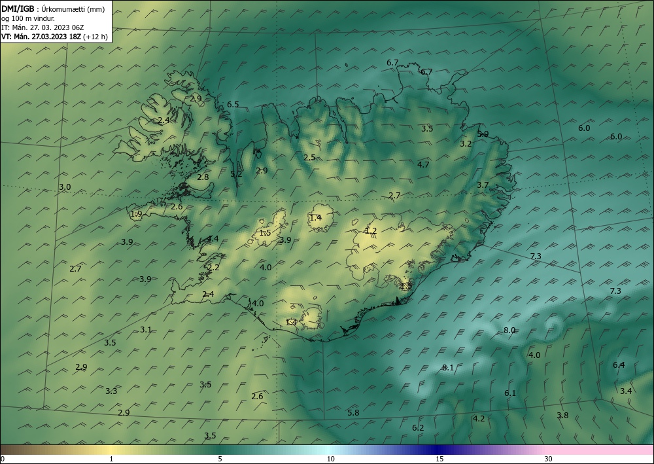Viewport: 654px width, 464px height.
Task: Select the 3.2 value label
Action: 466,143
